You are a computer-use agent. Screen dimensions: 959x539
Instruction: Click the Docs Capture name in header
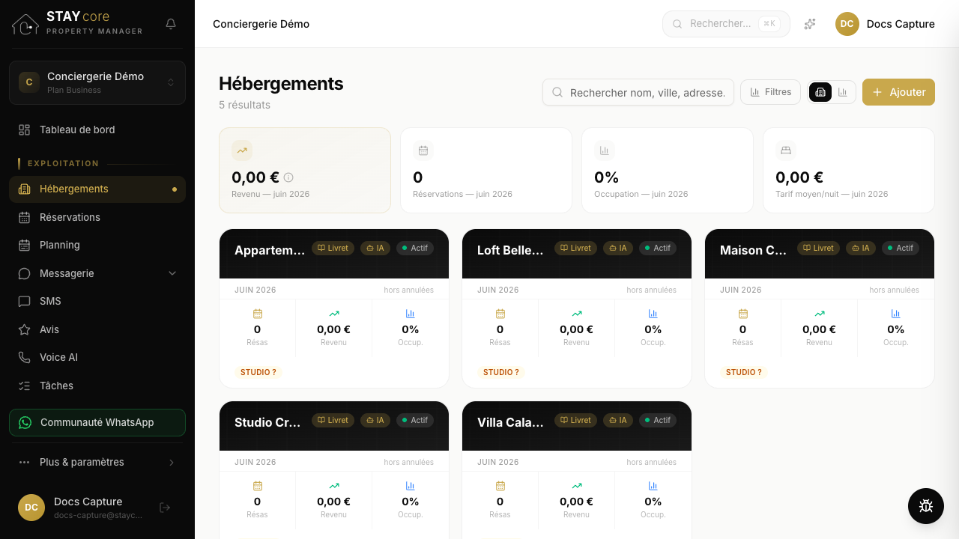tap(901, 24)
